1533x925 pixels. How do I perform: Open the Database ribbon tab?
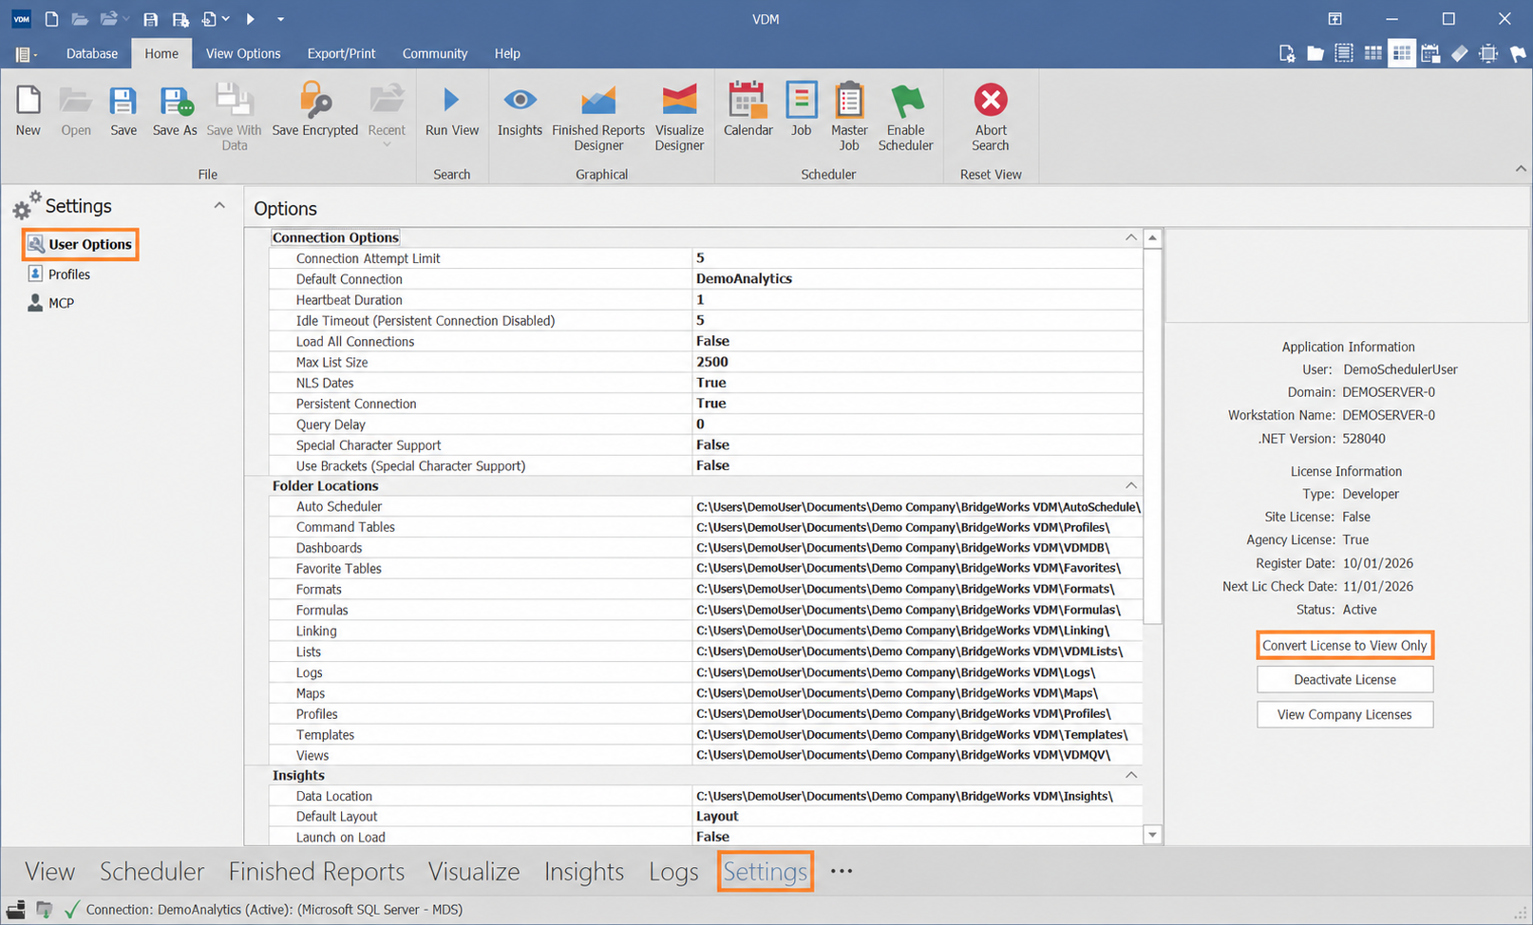click(92, 53)
